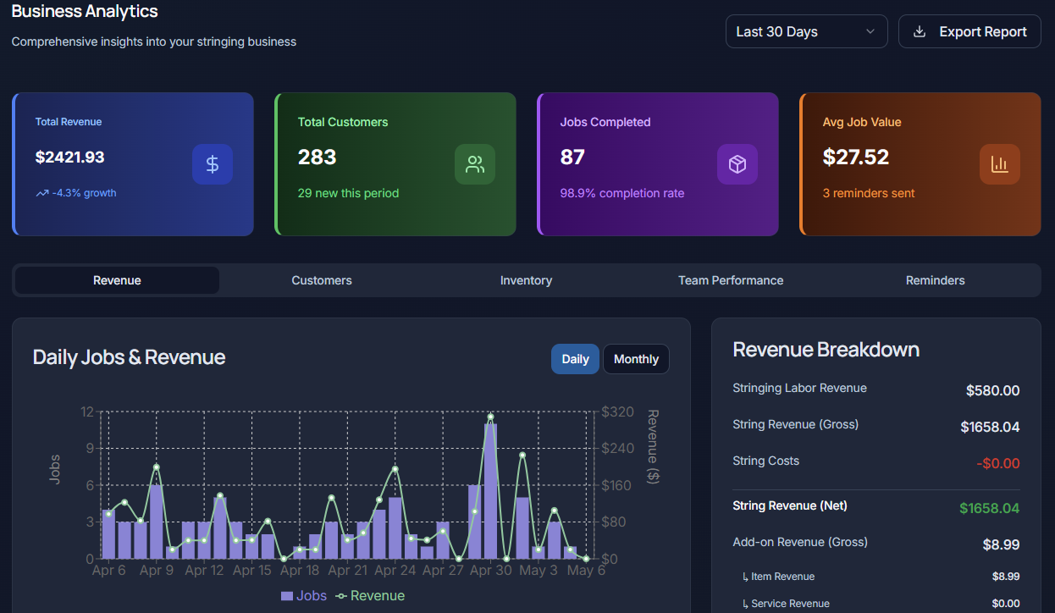Click the dollar sign icon in Total Revenue

click(213, 164)
